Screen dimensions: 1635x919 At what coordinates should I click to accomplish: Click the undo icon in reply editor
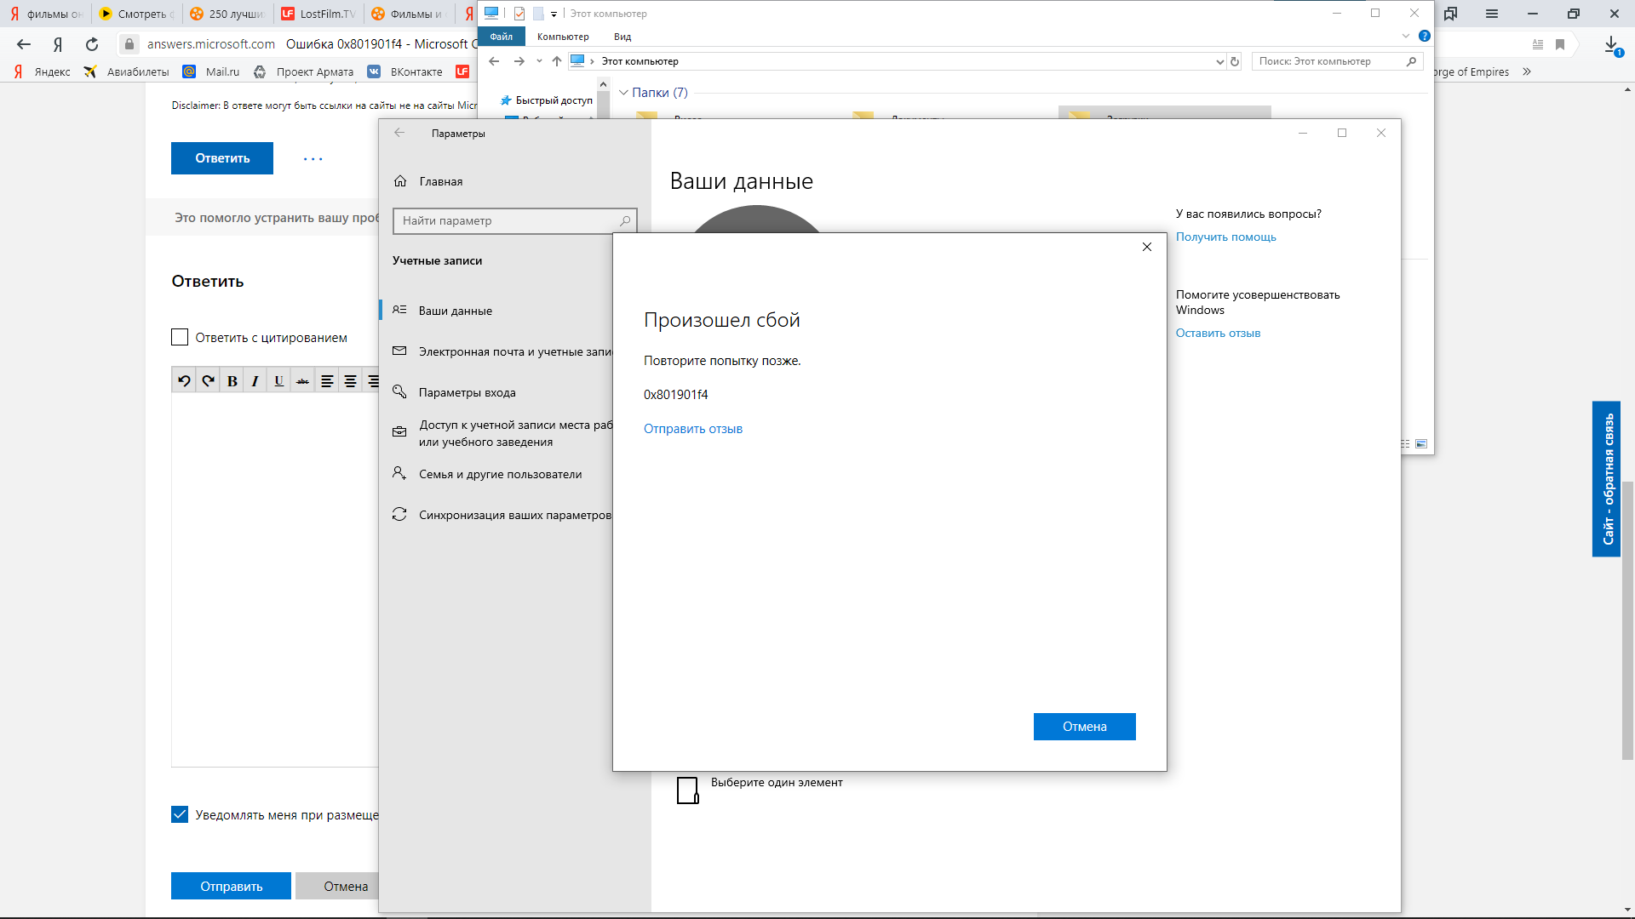[x=184, y=381]
